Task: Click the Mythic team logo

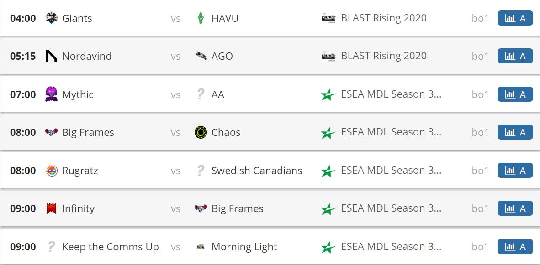Action: tap(52, 94)
